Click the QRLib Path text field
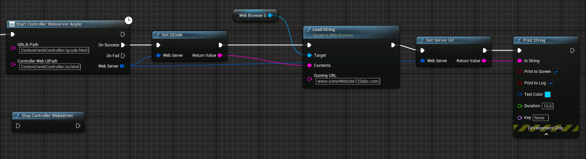The image size is (586, 159). 54,50
